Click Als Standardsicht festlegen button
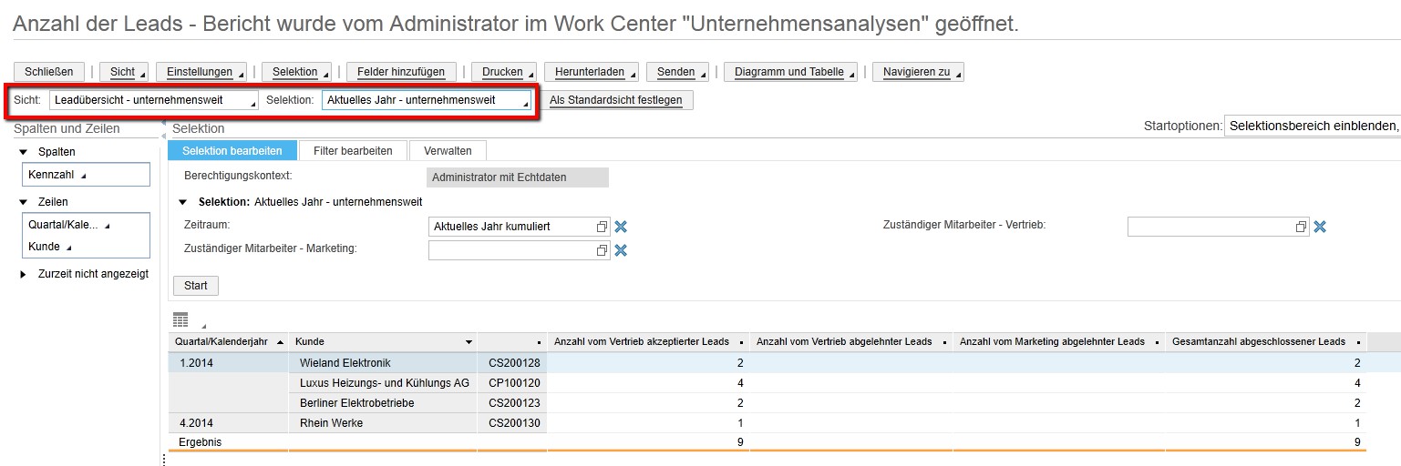Screen dimensions: 1401x466 [616, 100]
